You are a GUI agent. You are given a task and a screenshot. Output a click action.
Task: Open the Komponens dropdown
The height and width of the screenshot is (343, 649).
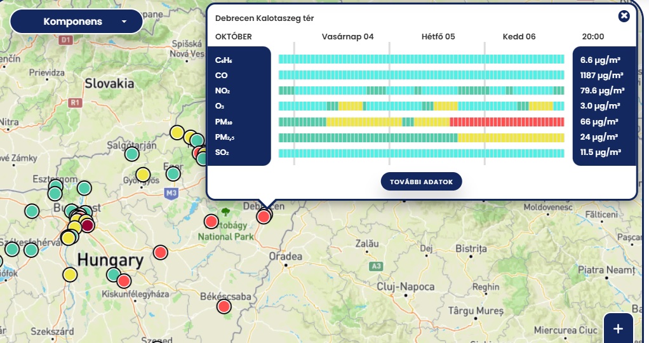(x=77, y=22)
